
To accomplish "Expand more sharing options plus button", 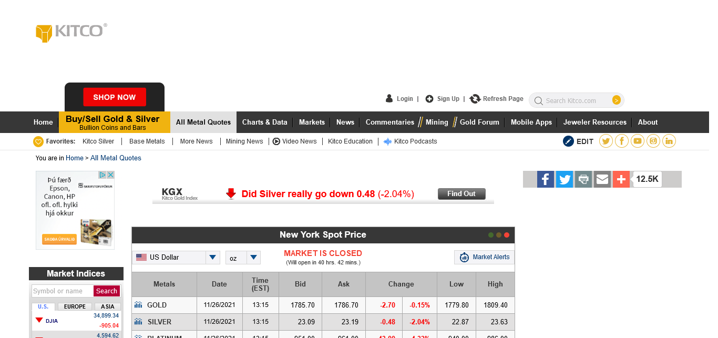I will 621,179.
